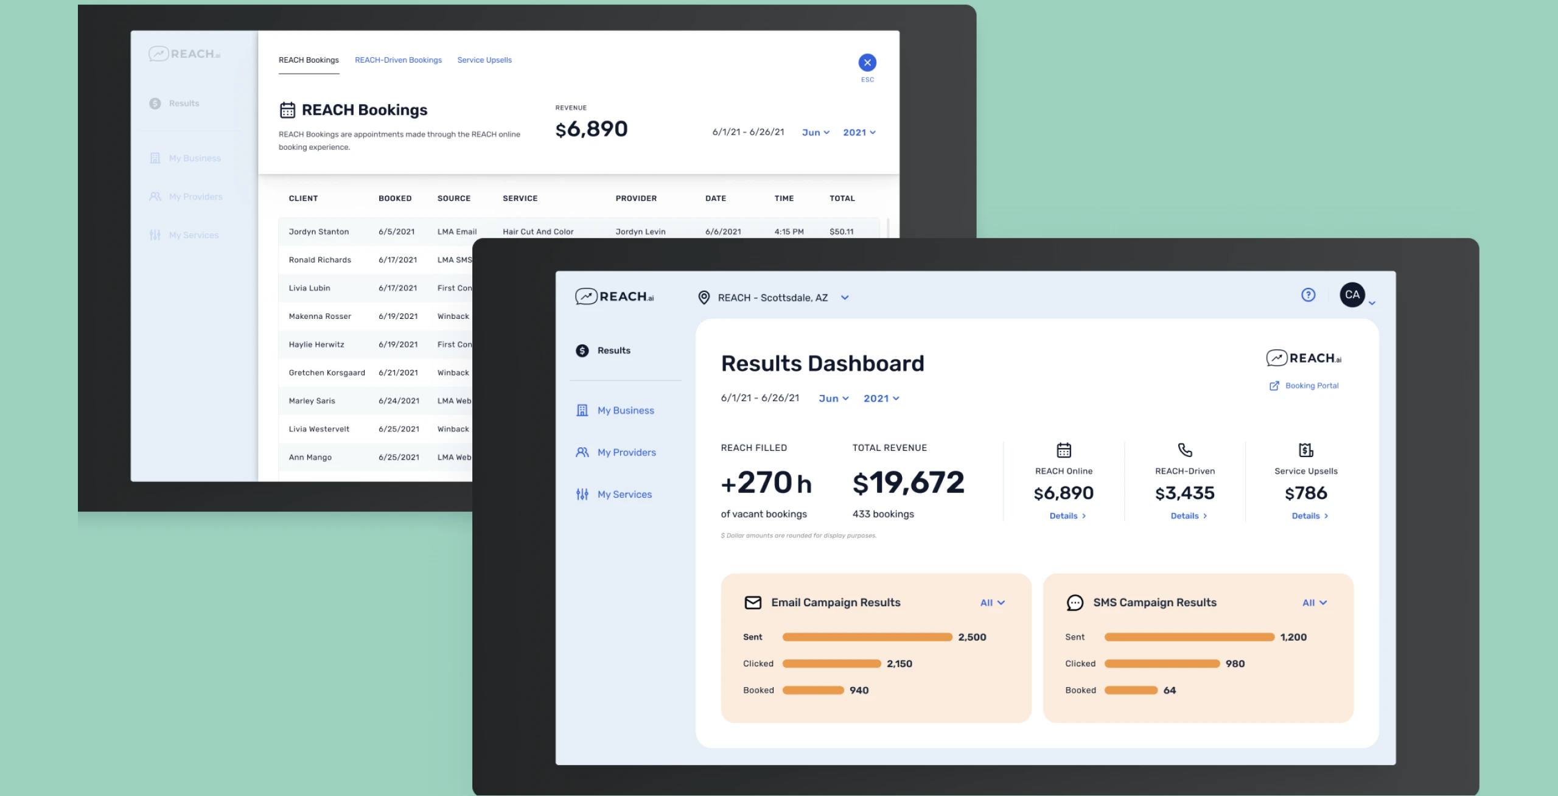The image size is (1558, 796).
Task: Click the $19,672 total revenue value
Action: pos(908,483)
